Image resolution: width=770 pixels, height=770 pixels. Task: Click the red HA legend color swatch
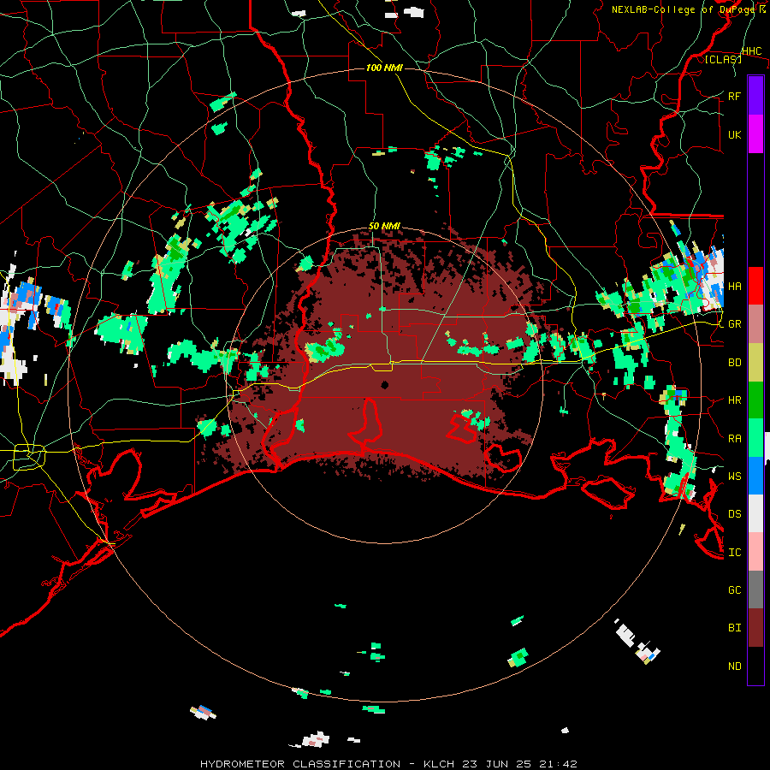755,286
